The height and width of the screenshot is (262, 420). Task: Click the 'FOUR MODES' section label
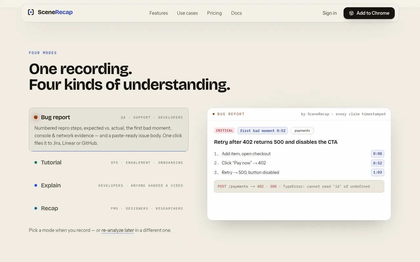tap(43, 53)
